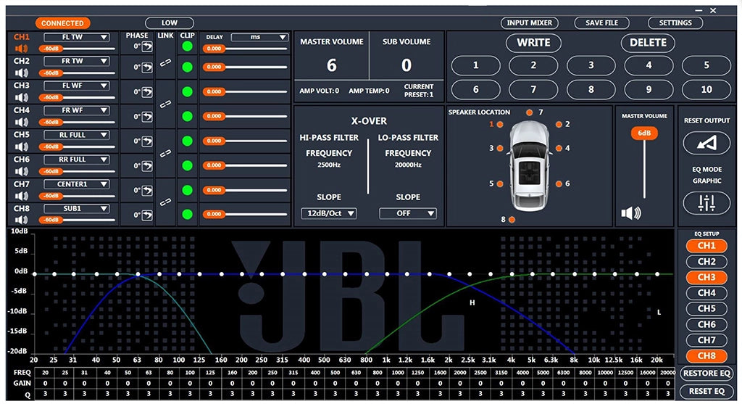
Task: Select speaker location dot 4
Action: coord(559,148)
